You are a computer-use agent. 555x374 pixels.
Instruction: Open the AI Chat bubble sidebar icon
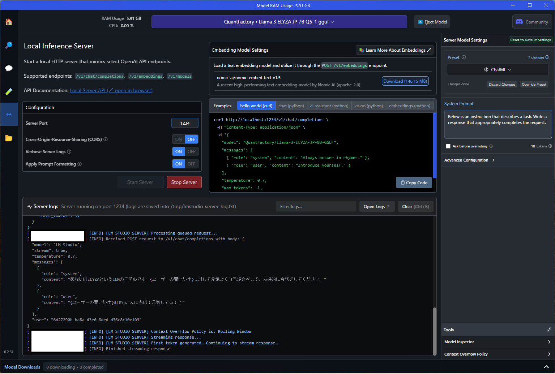click(9, 68)
